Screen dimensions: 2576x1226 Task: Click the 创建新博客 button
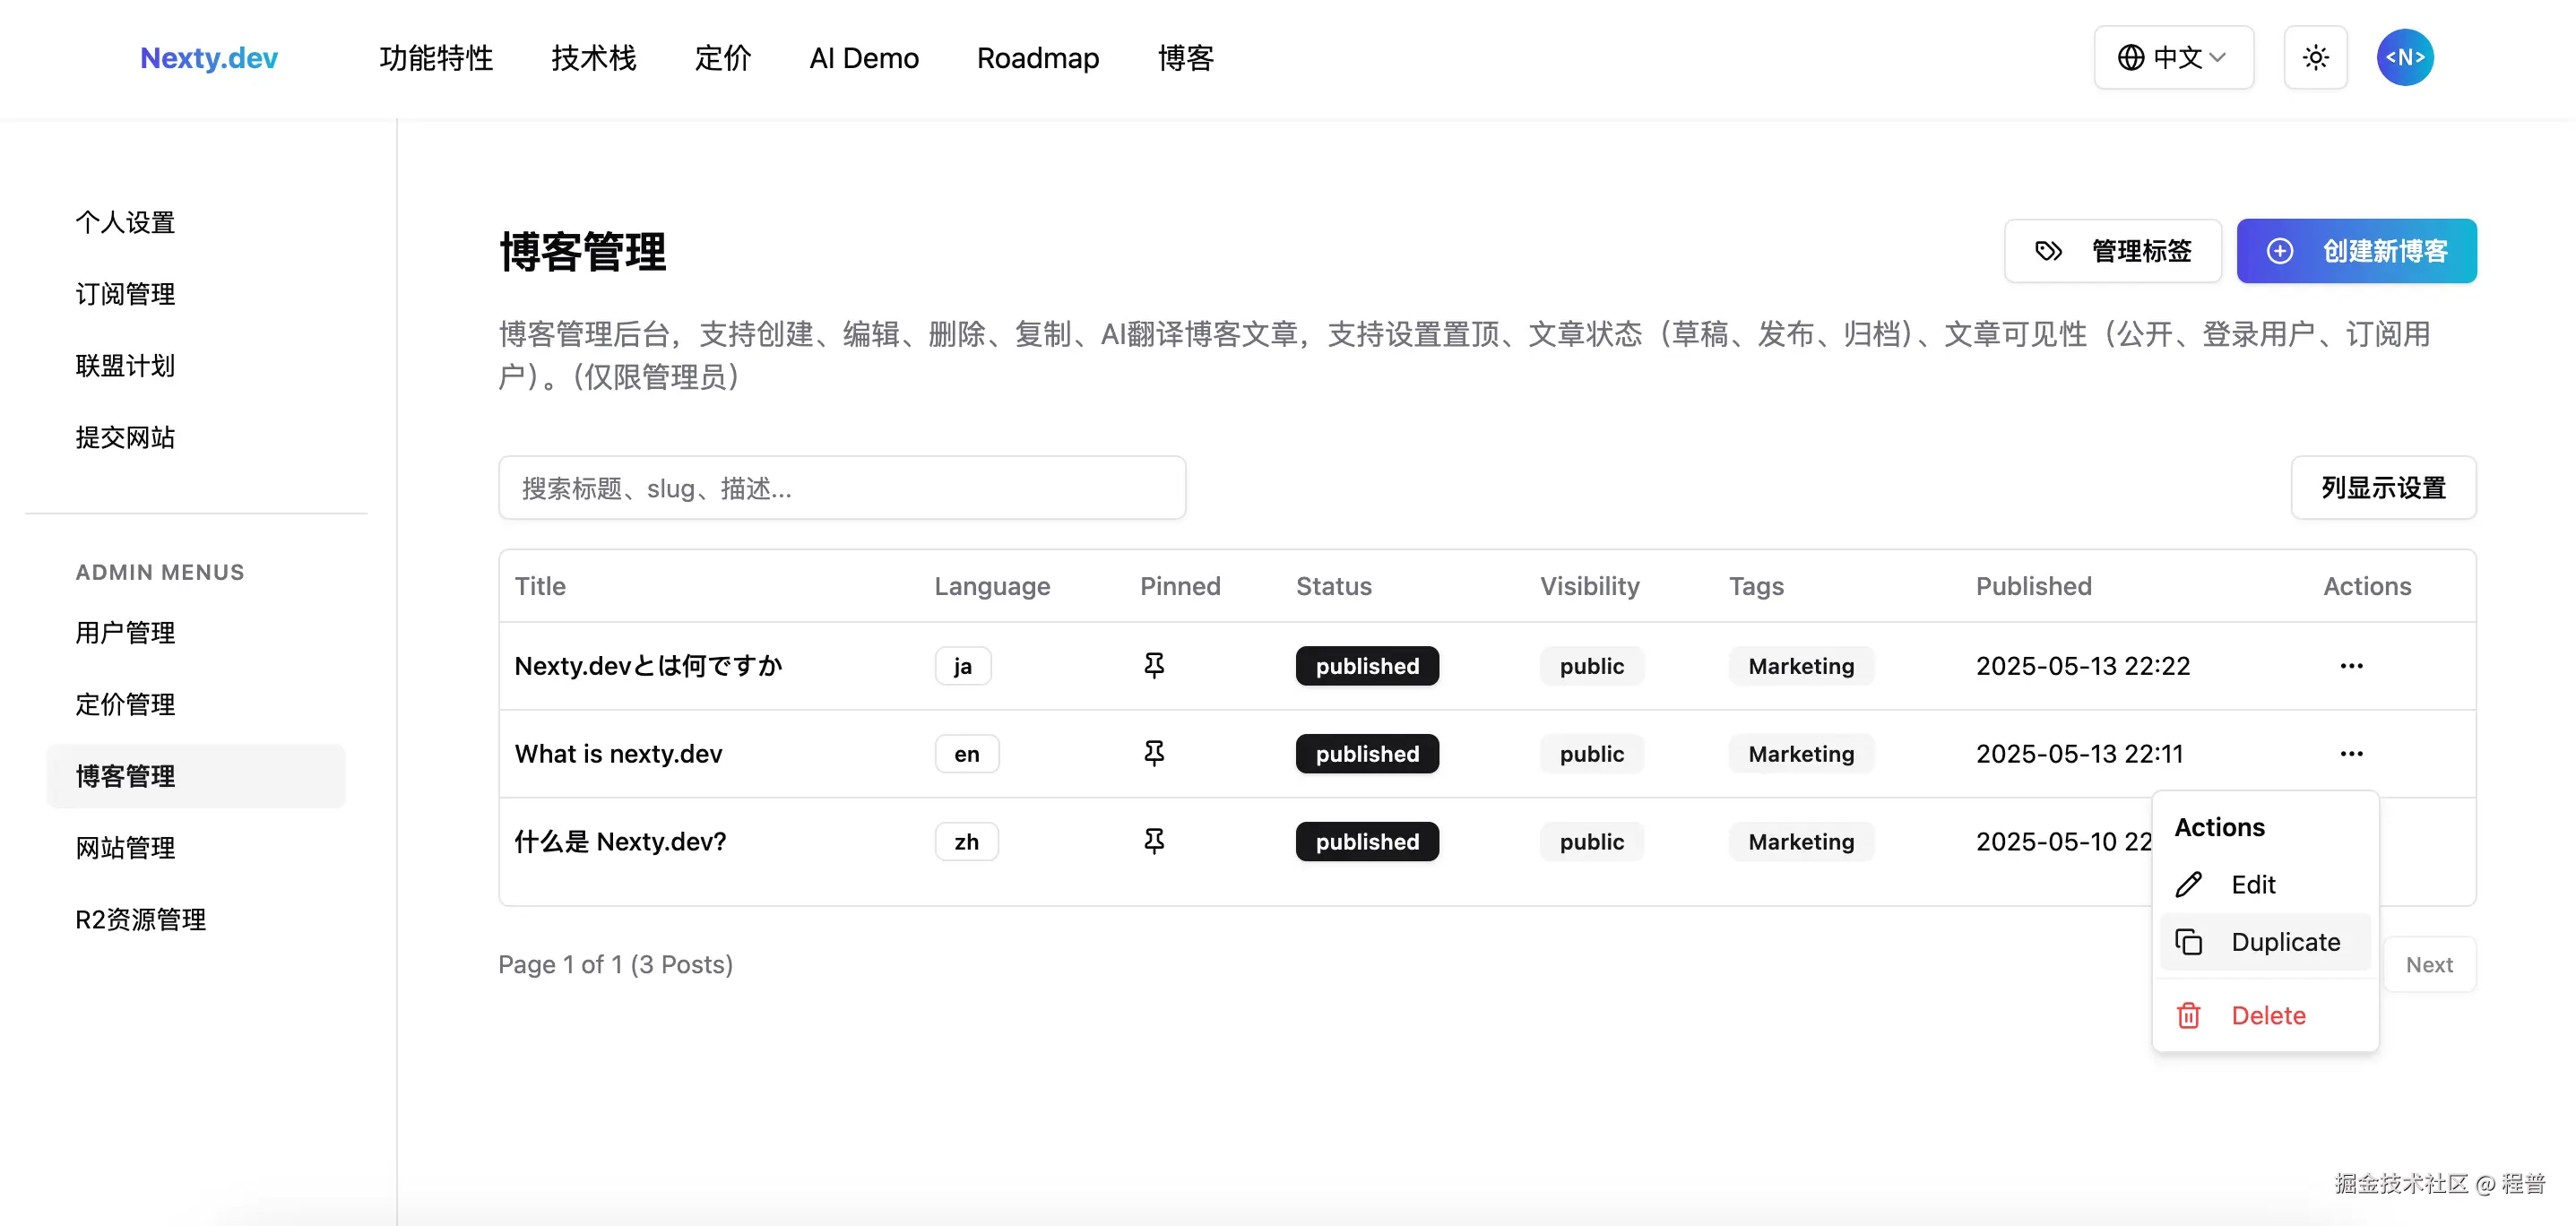pos(2356,251)
